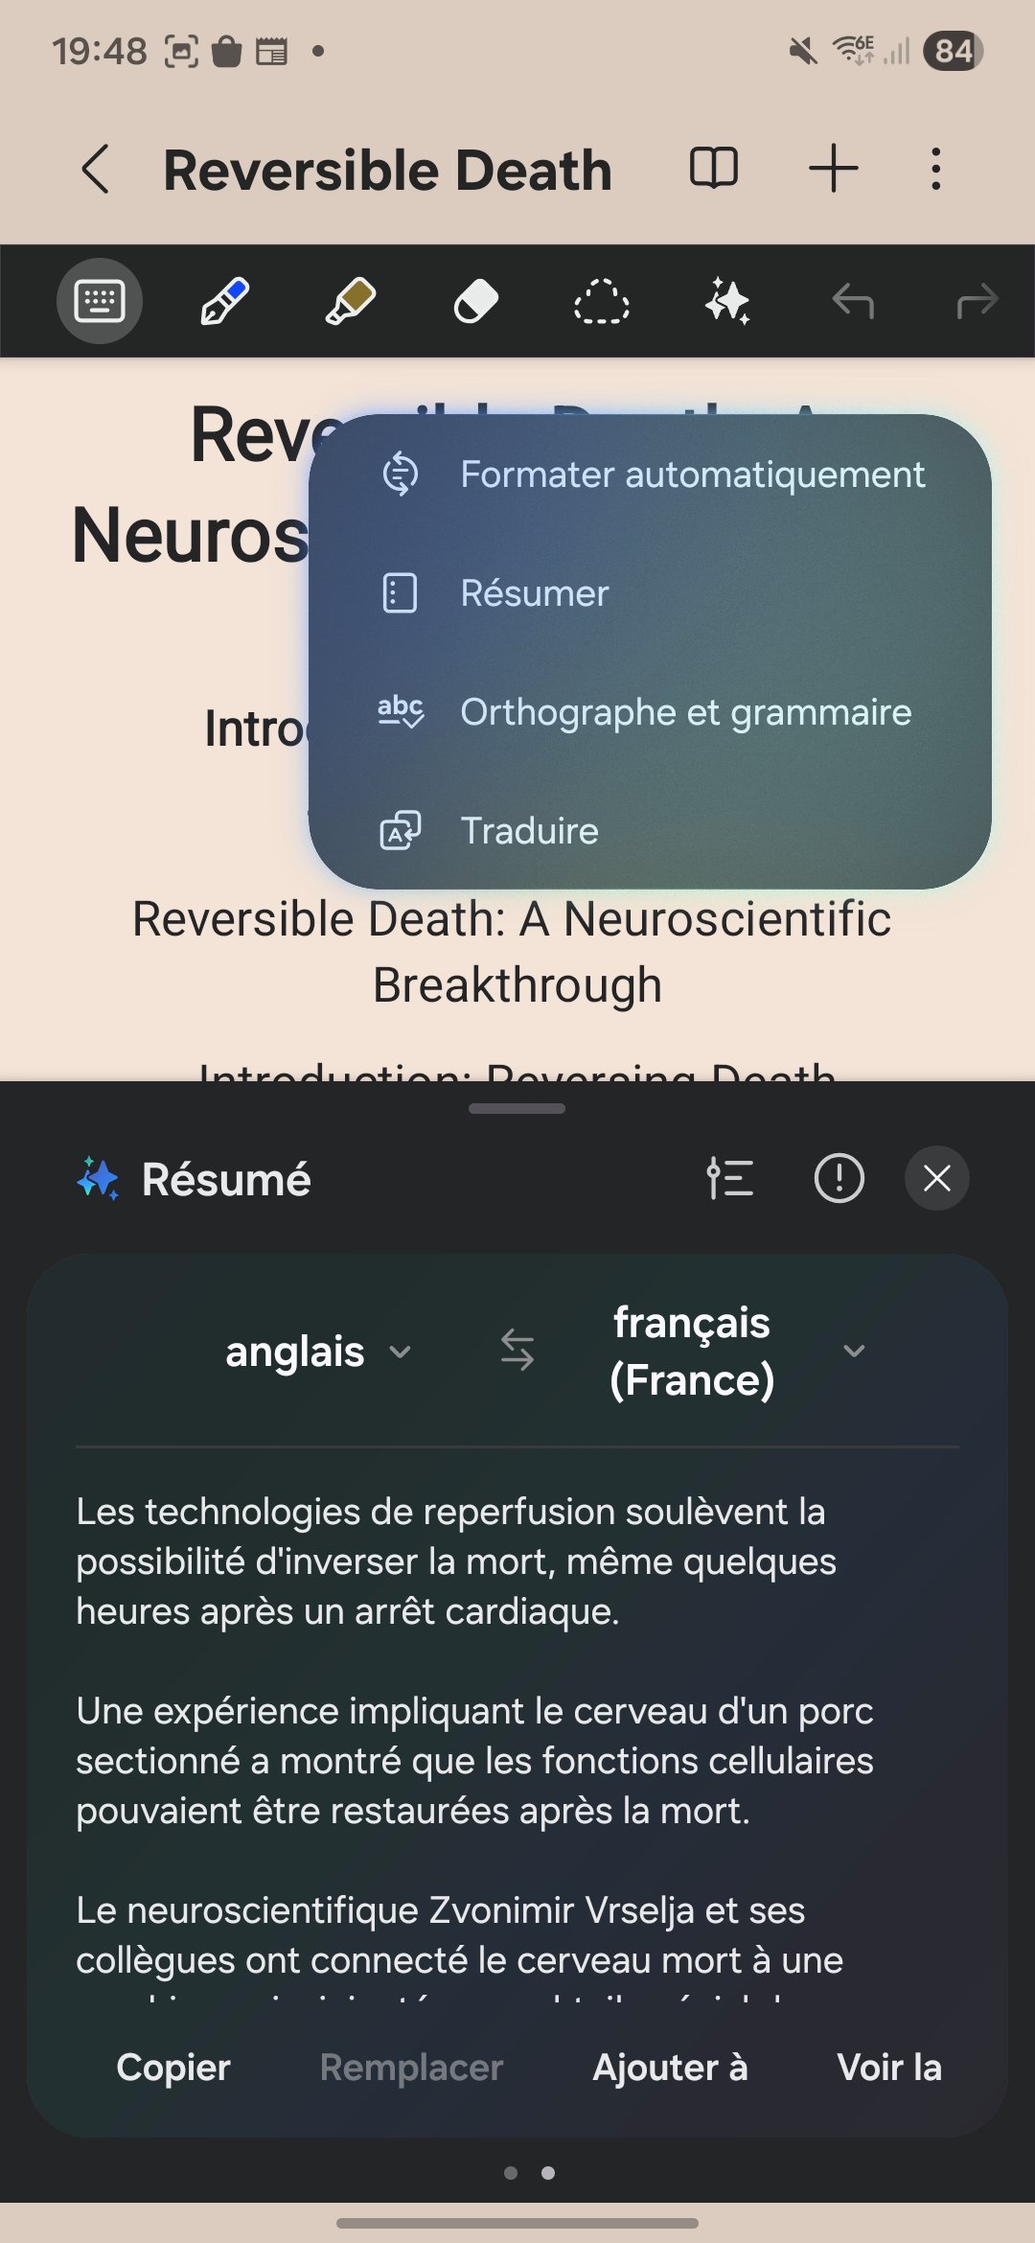This screenshot has width=1035, height=2243.
Task: Tap the Ajouter à button
Action: (670, 2068)
